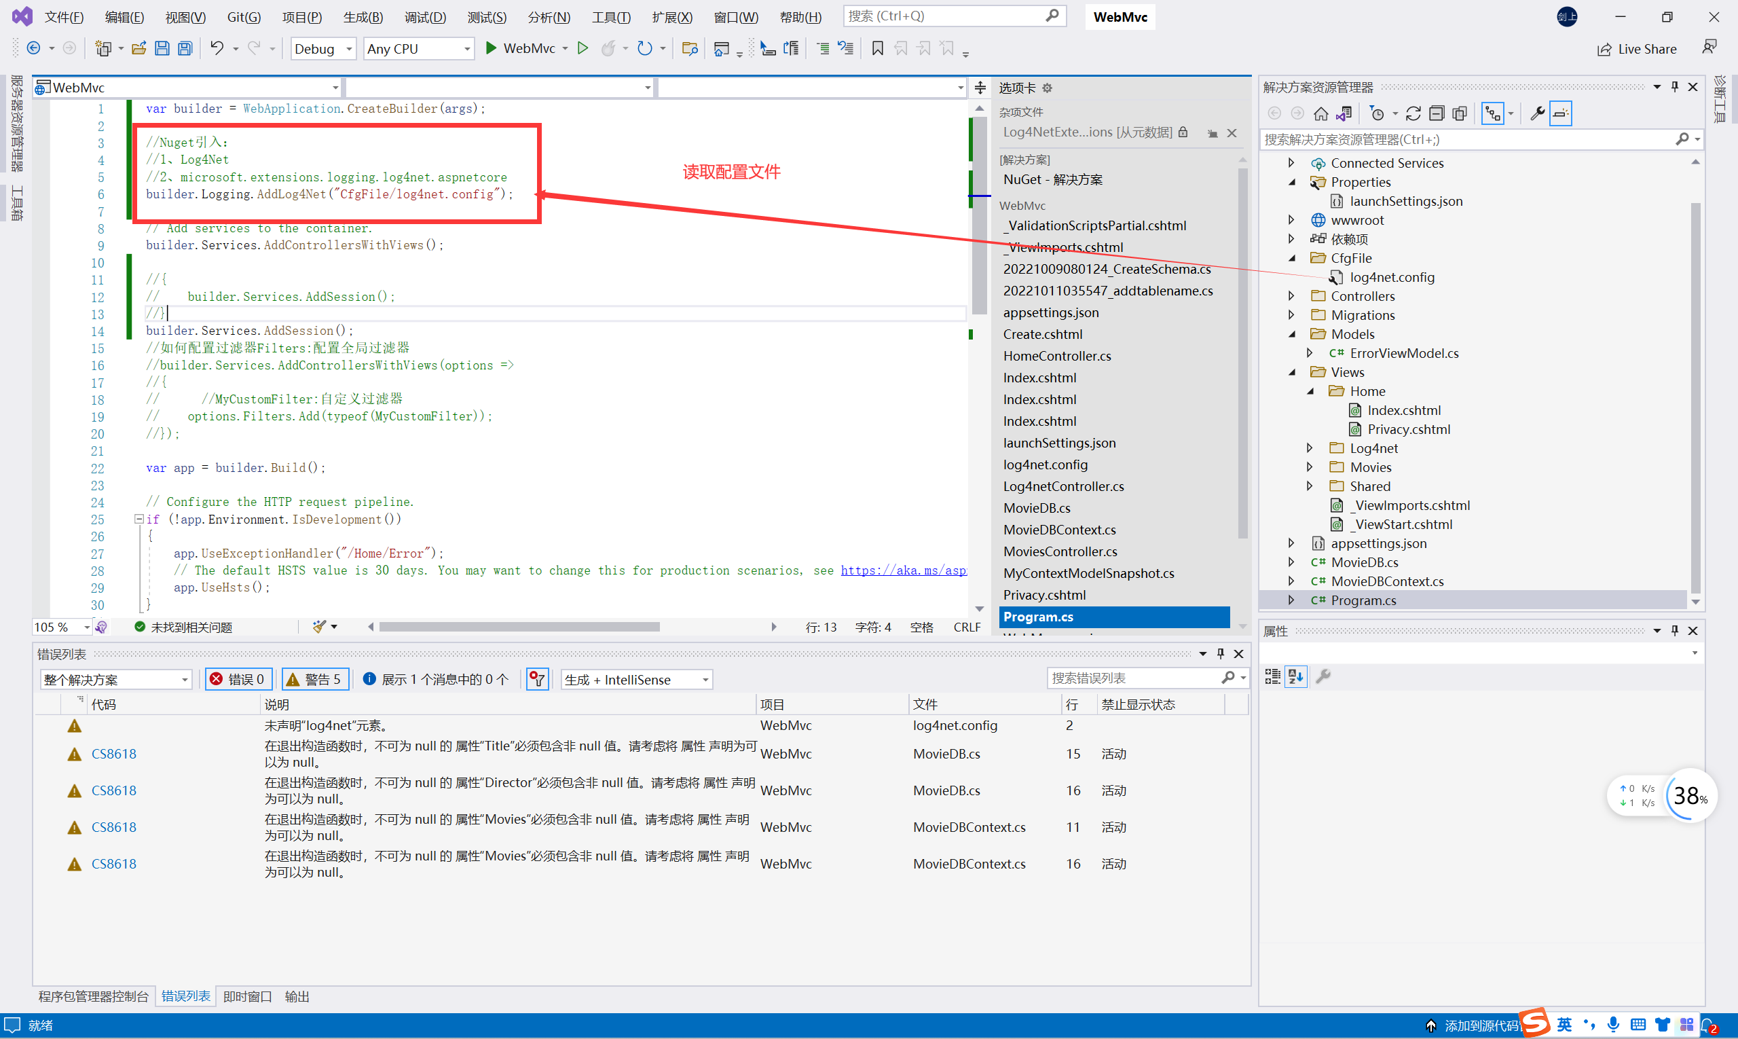Screen dimensions: 1738x1039
Task: Click the CS8618 link for Title warning
Action: (x=113, y=754)
